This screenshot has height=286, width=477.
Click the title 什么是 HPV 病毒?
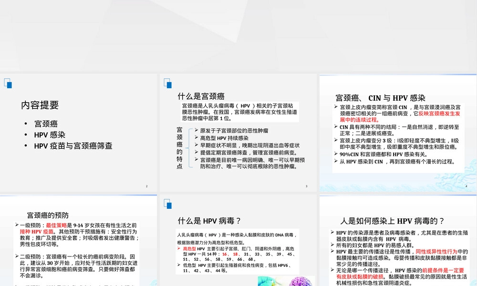coord(209,221)
